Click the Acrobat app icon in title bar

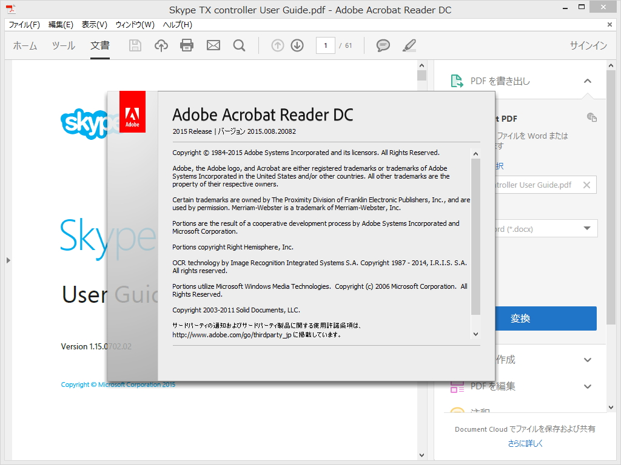click(11, 9)
